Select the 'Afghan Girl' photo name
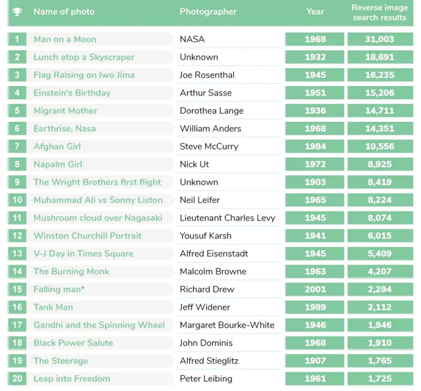 58,147
